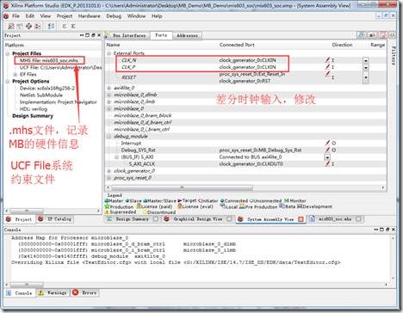Click the fourth main toolbar icon
Viewport: 403px width, 313px height.
(x=37, y=26)
